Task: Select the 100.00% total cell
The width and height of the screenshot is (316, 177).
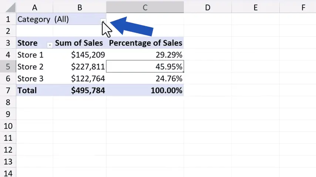Action: pos(145,90)
